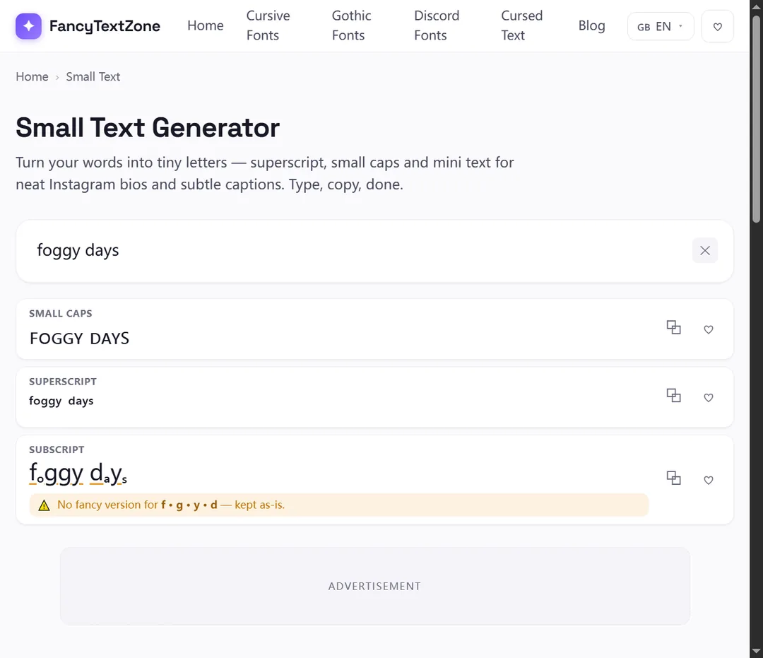
Task: Open Cursive Fonts page
Action: point(268,25)
